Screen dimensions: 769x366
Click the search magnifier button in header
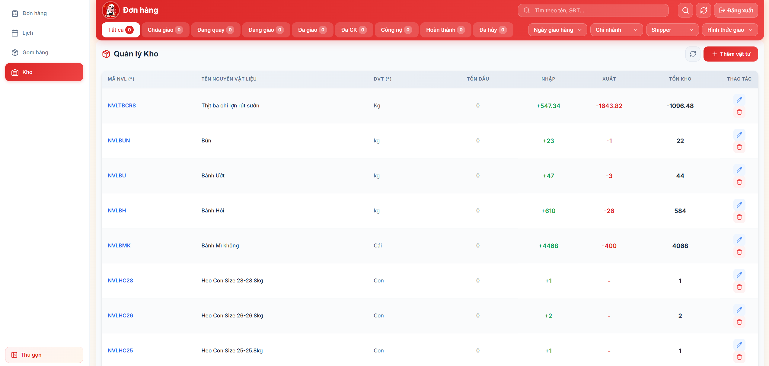tap(685, 11)
